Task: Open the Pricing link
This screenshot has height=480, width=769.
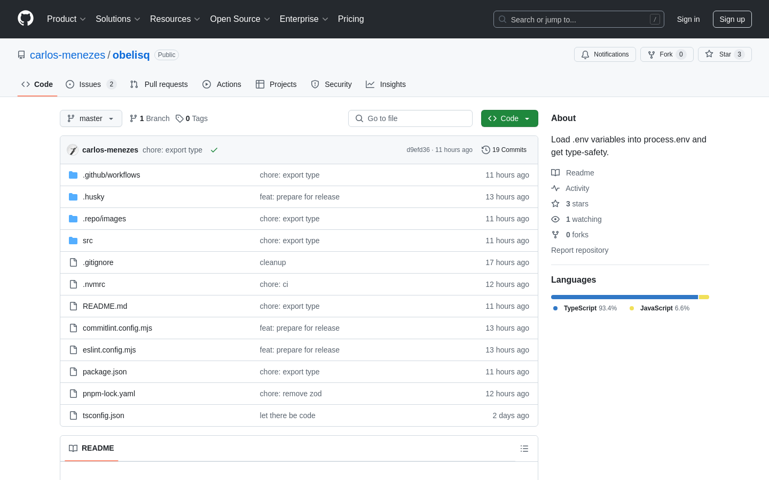Action: tap(351, 19)
